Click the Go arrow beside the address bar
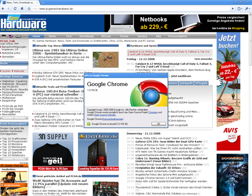This screenshot has width=252, height=196. click(233, 9)
